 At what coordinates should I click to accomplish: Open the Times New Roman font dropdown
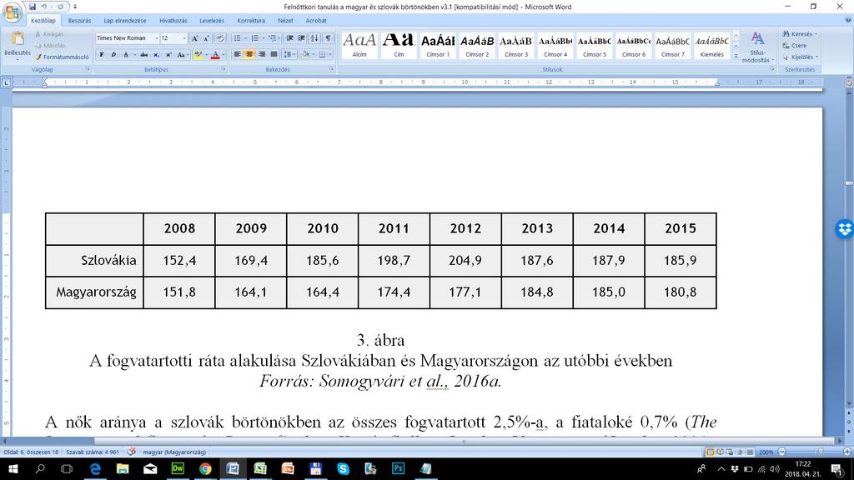(156, 38)
